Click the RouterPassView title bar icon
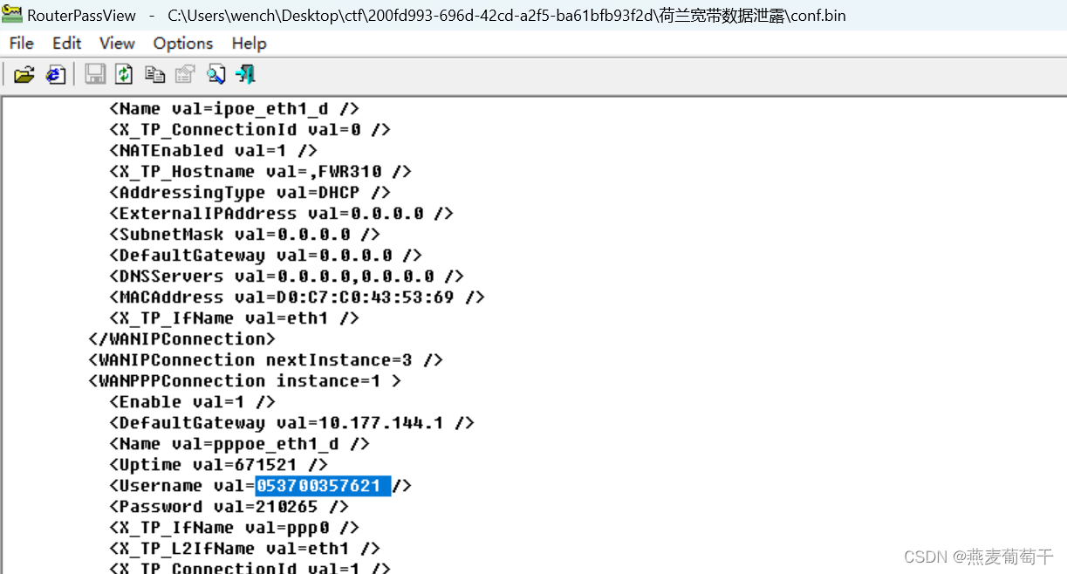The height and width of the screenshot is (574, 1067). click(11, 14)
